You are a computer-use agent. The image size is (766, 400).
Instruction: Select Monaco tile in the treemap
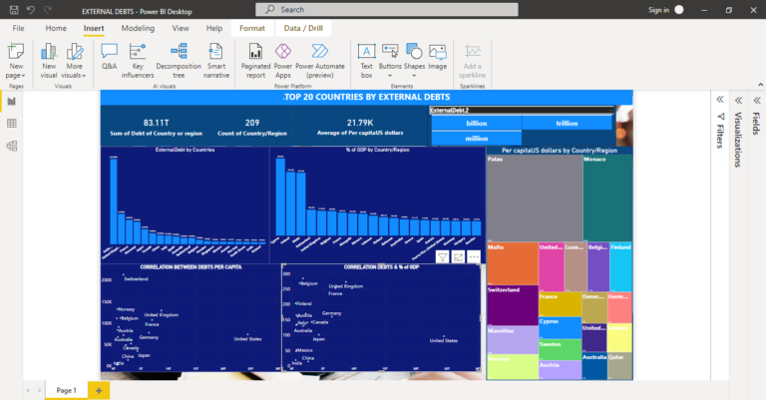tap(607, 198)
